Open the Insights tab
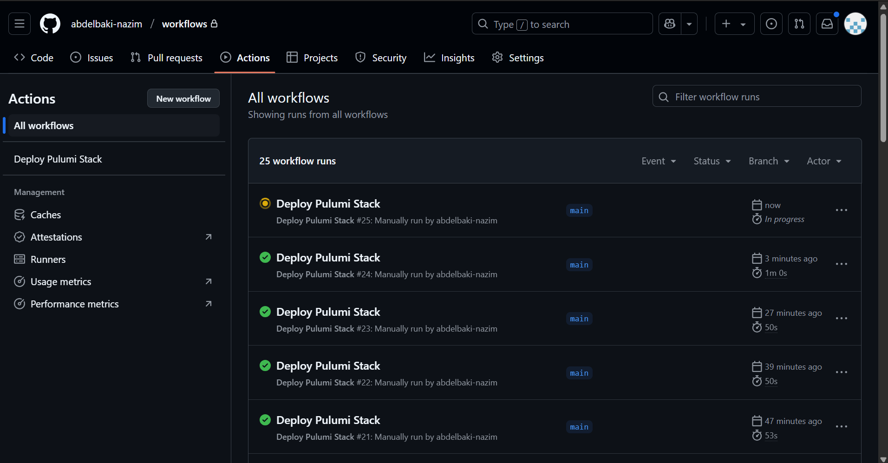This screenshot has height=463, width=888. coord(449,58)
